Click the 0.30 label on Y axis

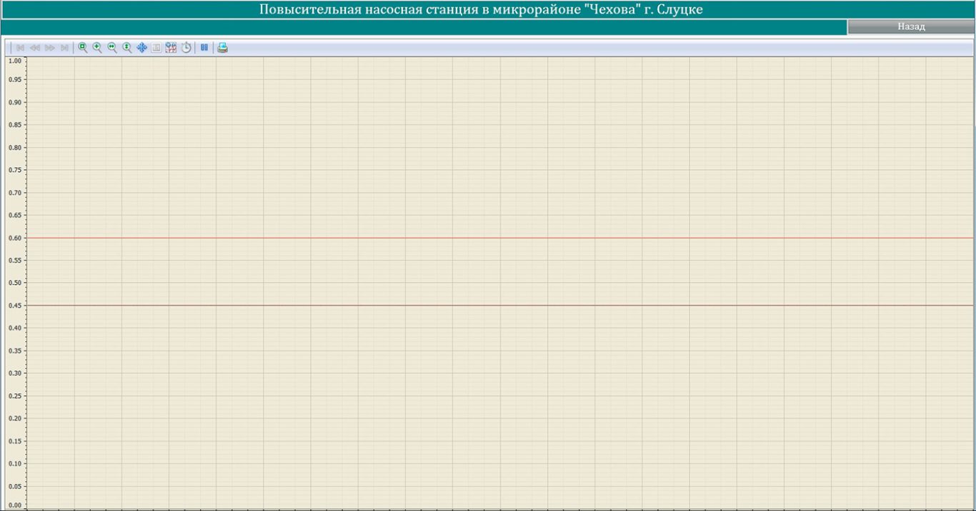pos(14,373)
